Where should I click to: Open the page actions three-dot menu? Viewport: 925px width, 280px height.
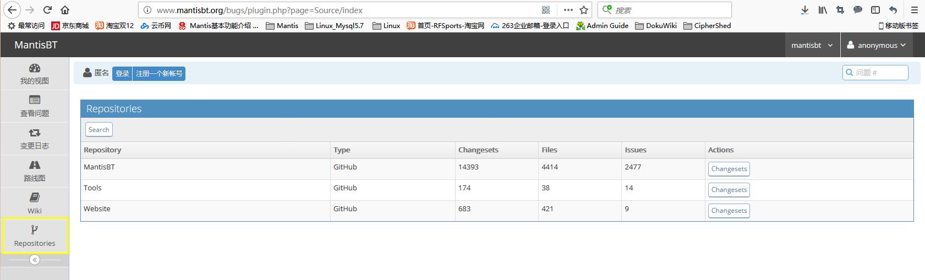[568, 10]
